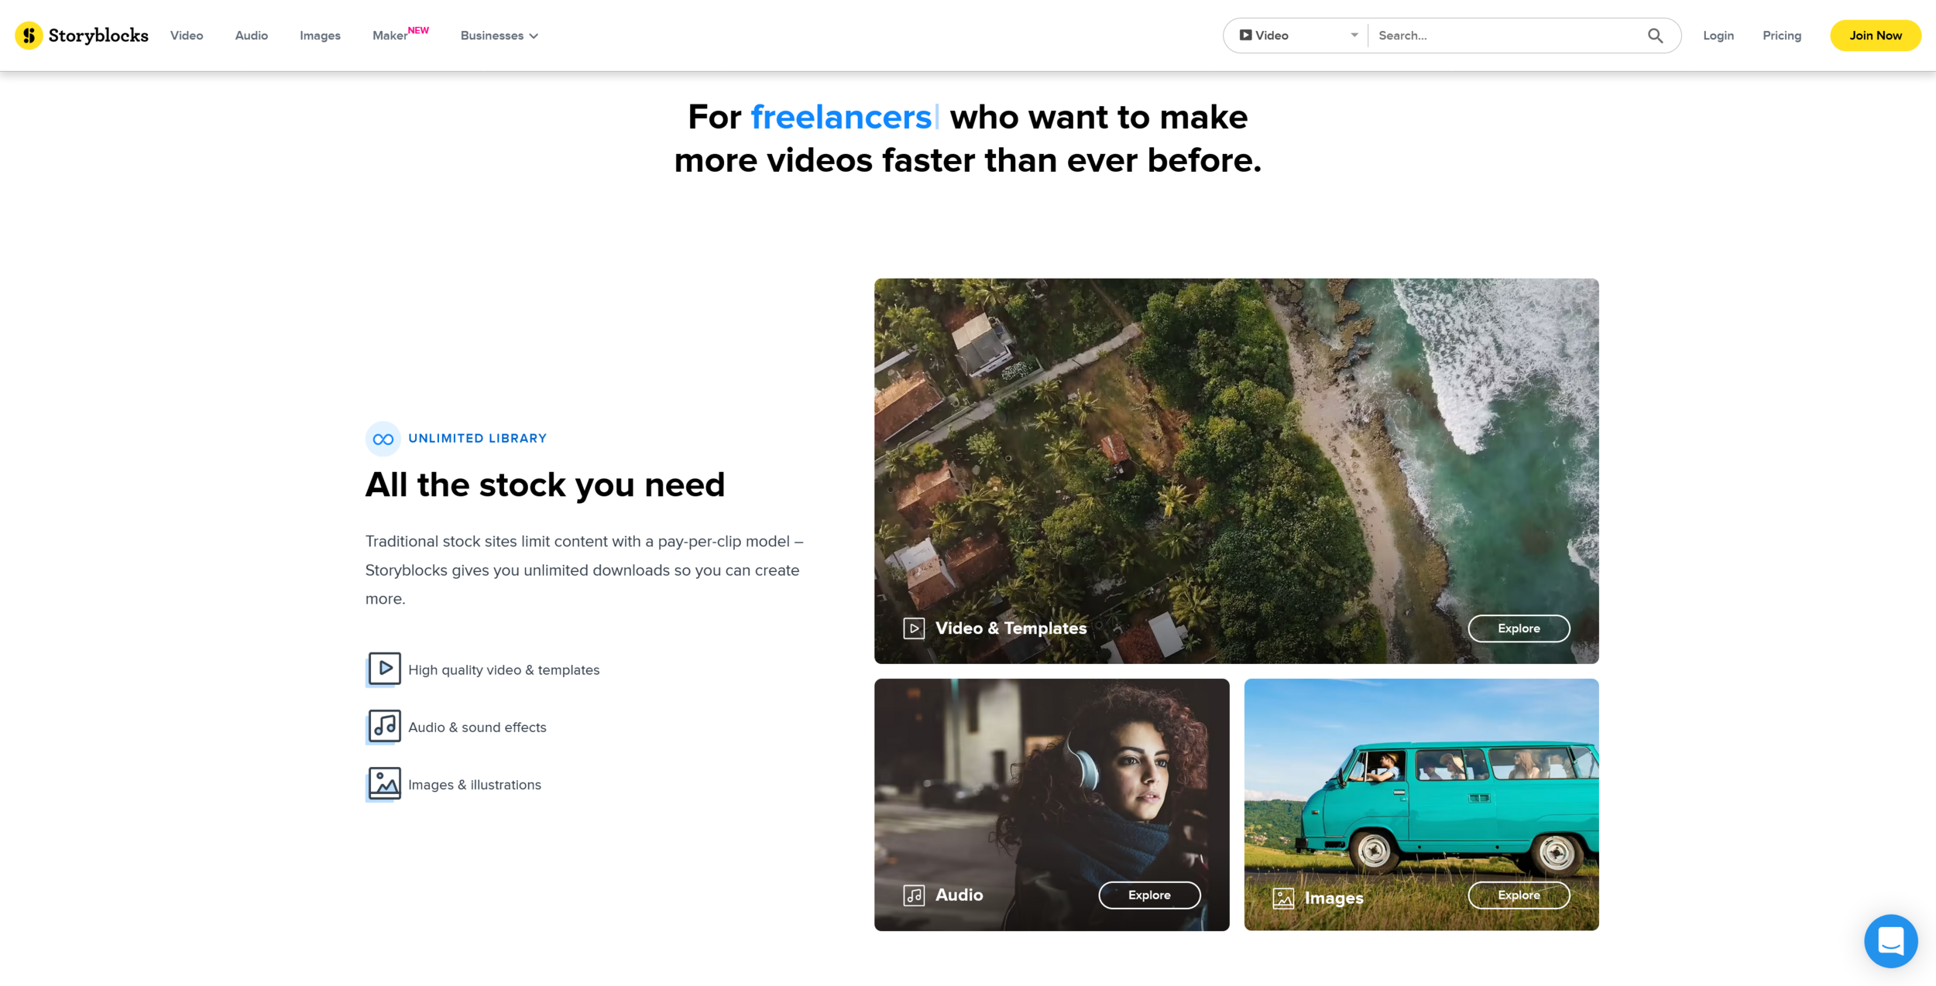Click the Storyblocks logo icon
The height and width of the screenshot is (986, 1936).
click(x=29, y=36)
